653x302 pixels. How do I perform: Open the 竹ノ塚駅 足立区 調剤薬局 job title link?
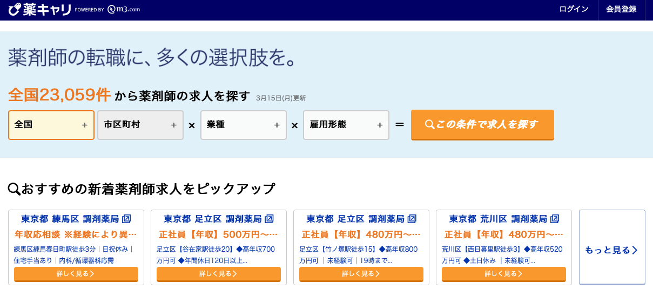[x=355, y=219]
